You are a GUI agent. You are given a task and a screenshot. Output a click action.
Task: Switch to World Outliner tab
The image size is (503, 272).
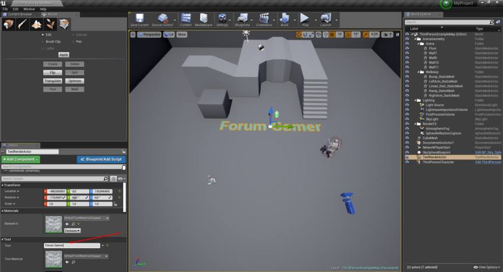point(423,15)
